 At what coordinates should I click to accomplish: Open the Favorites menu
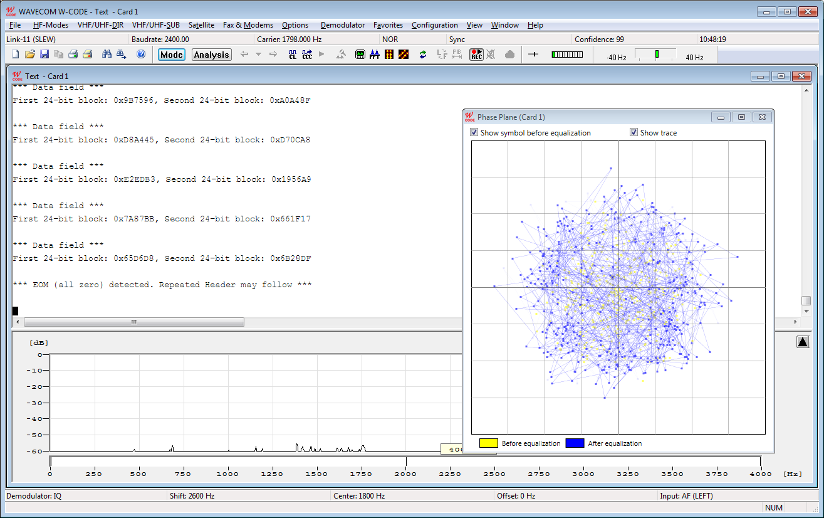coord(389,25)
